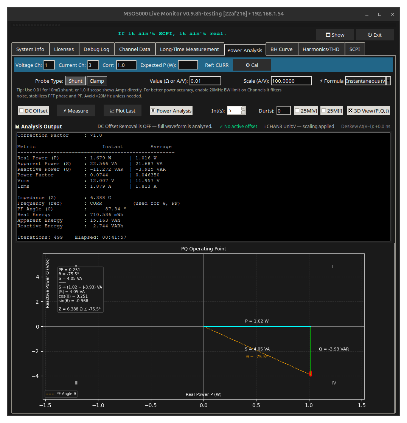
Task: Click the PF Angle θ legend entry
Action: 61,394
